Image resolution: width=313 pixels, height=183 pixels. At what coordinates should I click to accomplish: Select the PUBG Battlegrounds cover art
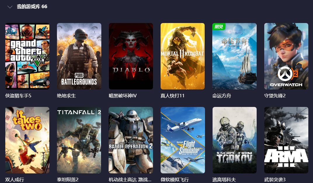(79, 56)
